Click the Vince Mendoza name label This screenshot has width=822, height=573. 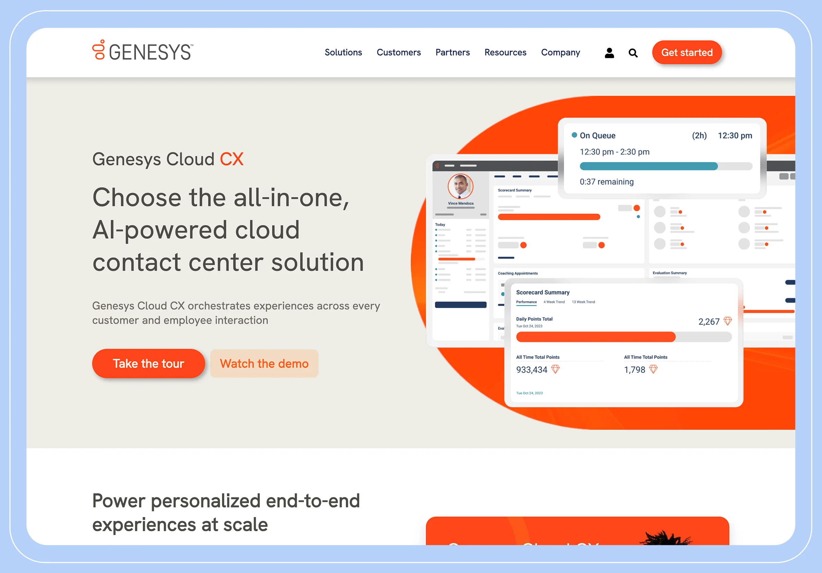(460, 203)
